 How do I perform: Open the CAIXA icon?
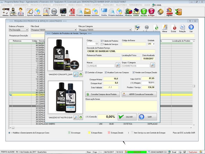click(136, 12)
